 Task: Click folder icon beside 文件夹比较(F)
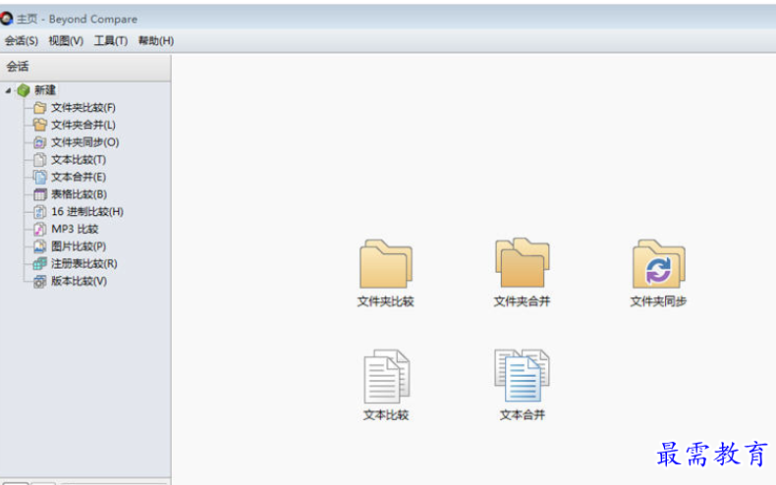pos(40,108)
